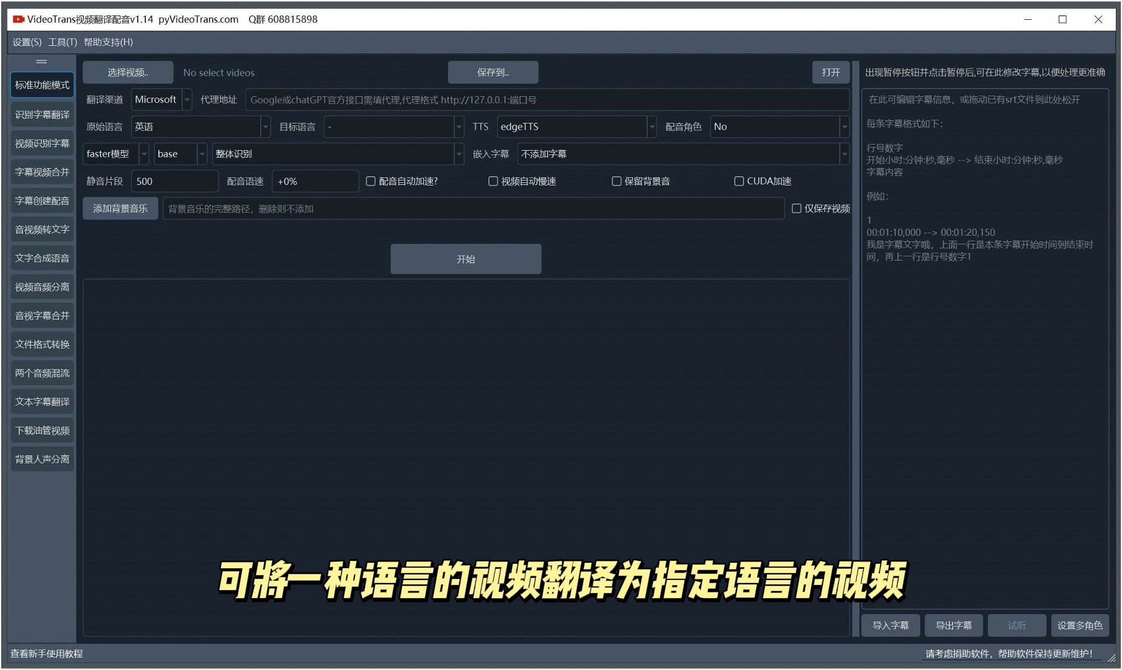
Task: Click the panel splitter handle
Action: coord(856,349)
